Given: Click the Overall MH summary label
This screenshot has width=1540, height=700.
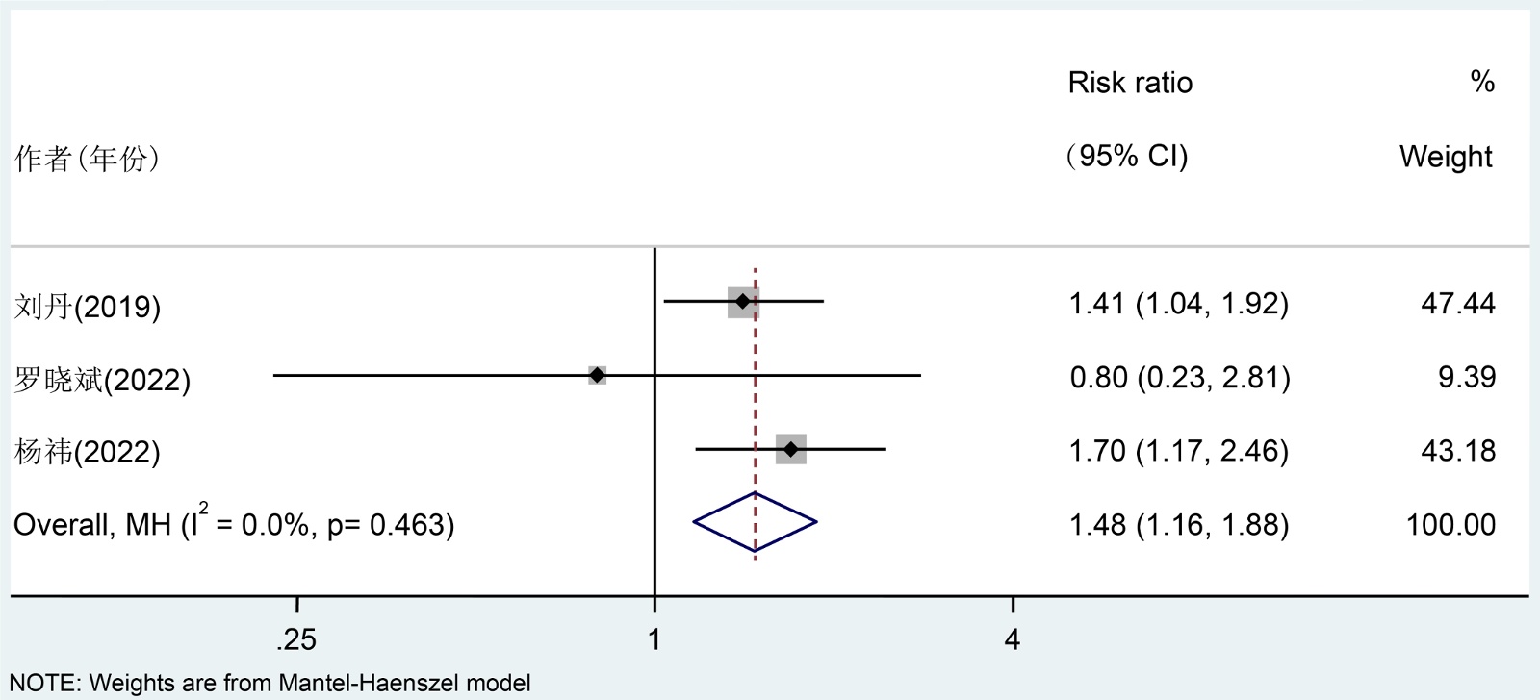Looking at the screenshot, I should pyautogui.click(x=234, y=524).
